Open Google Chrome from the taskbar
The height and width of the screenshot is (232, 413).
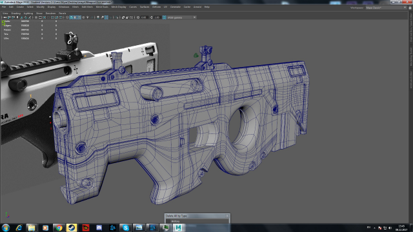59,227
